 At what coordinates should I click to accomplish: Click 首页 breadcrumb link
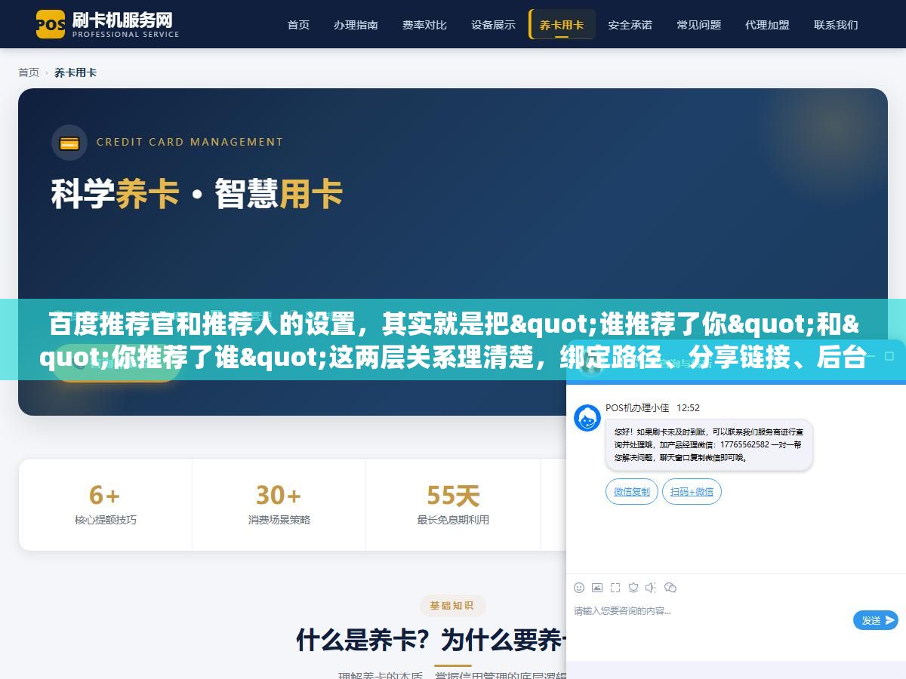point(29,72)
